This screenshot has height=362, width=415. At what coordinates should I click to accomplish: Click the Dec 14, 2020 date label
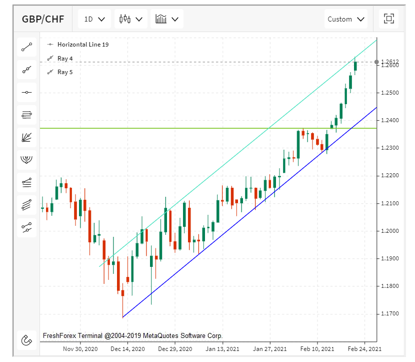(x=127, y=349)
